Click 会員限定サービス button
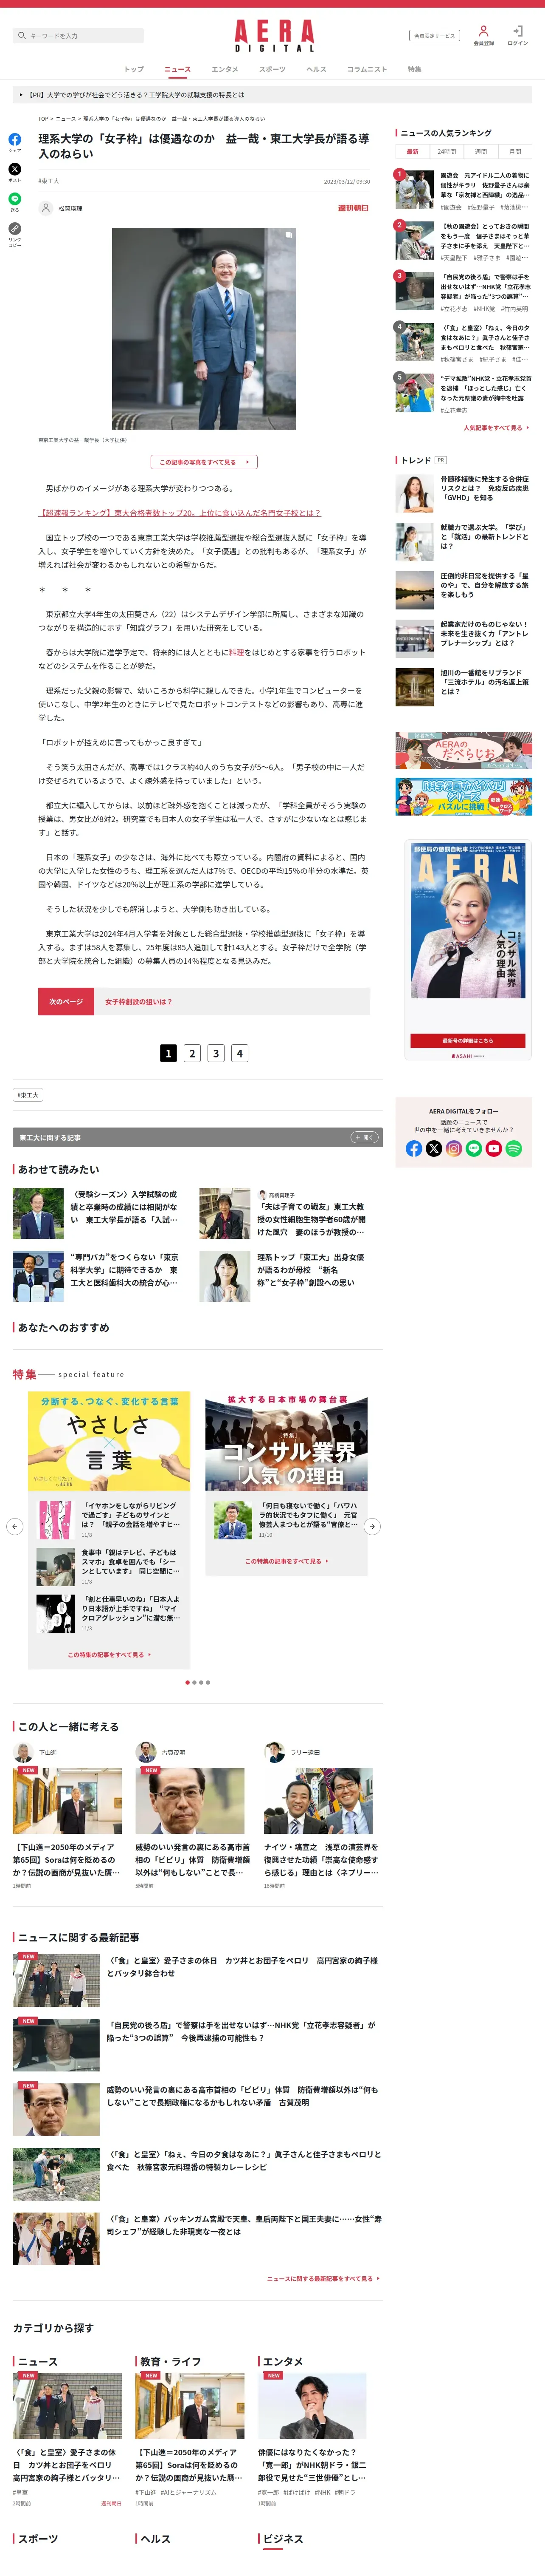Image resolution: width=545 pixels, height=2550 pixels. click(434, 36)
